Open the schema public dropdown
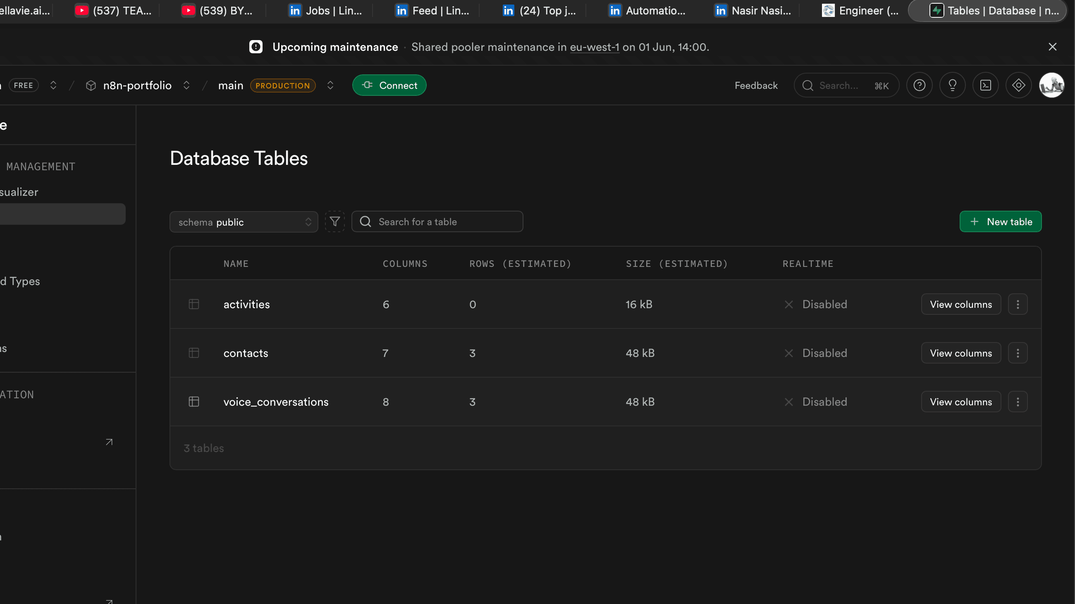 [x=244, y=222]
